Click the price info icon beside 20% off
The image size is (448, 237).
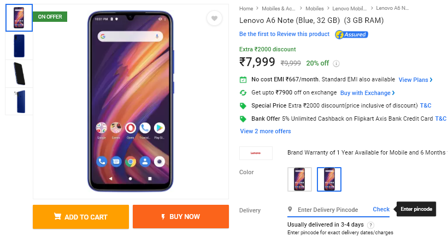pyautogui.click(x=337, y=63)
